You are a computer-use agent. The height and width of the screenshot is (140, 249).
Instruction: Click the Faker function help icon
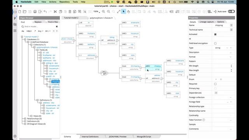[204, 120]
